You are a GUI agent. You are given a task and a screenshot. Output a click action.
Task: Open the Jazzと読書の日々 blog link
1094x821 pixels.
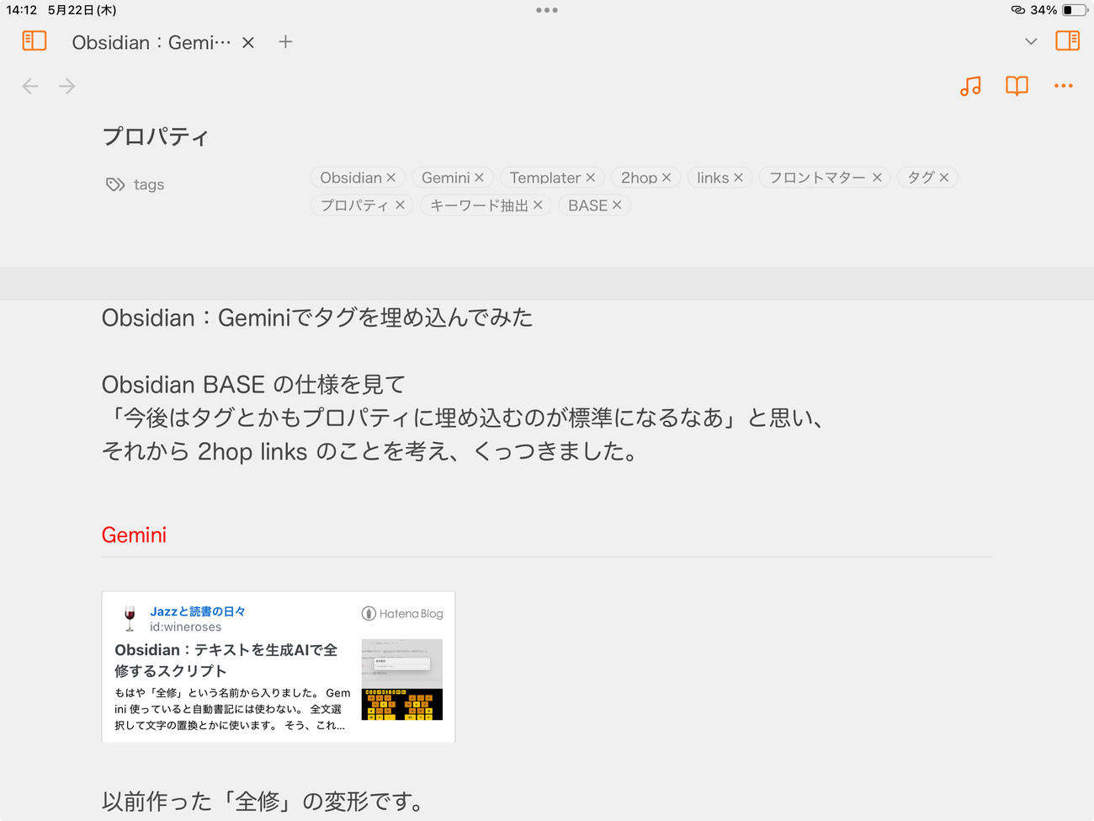point(198,611)
